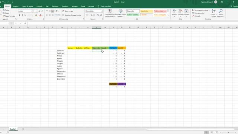Open the Home ribbon tab
This screenshot has width=238, height=134.
pyautogui.click(x=7, y=6)
